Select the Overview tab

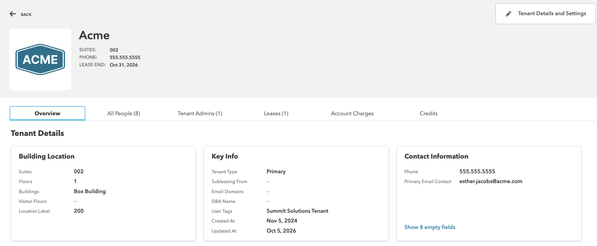pyautogui.click(x=47, y=113)
